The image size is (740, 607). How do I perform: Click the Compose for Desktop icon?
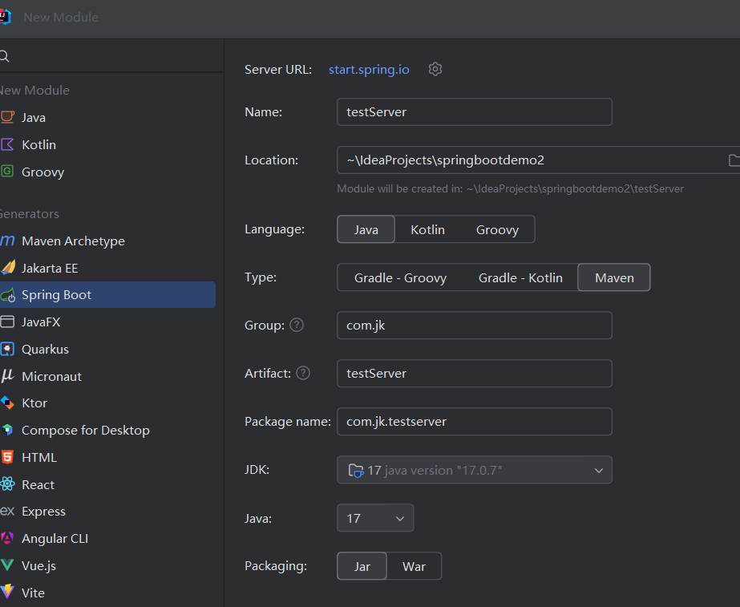coord(7,430)
